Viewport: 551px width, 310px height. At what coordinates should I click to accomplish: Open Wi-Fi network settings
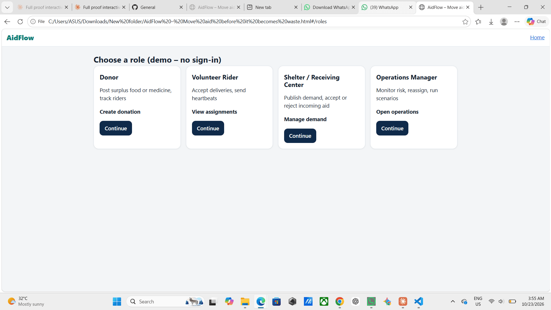(x=492, y=301)
